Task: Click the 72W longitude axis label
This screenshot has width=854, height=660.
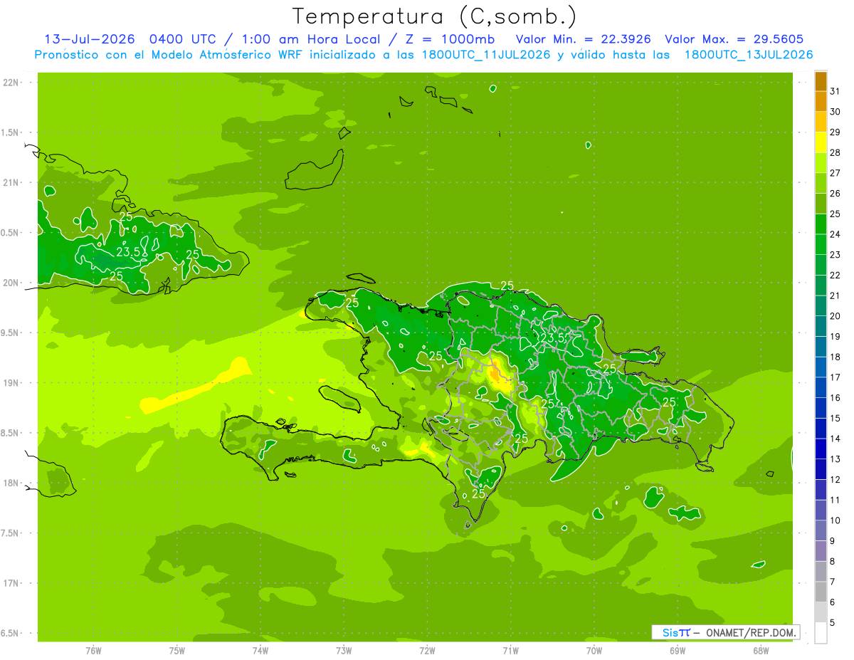Action: [427, 651]
